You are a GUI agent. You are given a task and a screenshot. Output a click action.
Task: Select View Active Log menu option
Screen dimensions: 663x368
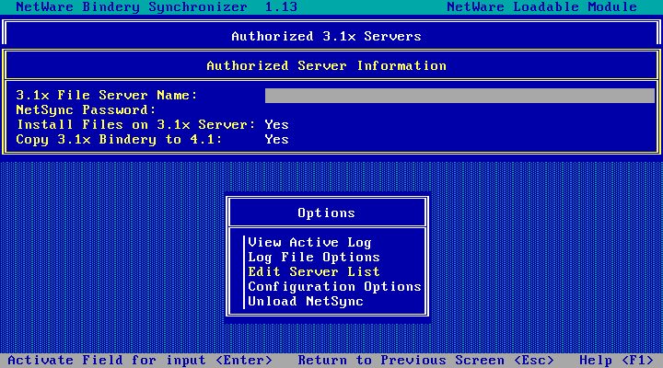[x=309, y=243]
